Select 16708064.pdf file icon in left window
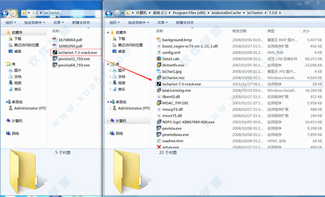Image resolution: width=325 pixels, height=197 pixels. pos(55,40)
